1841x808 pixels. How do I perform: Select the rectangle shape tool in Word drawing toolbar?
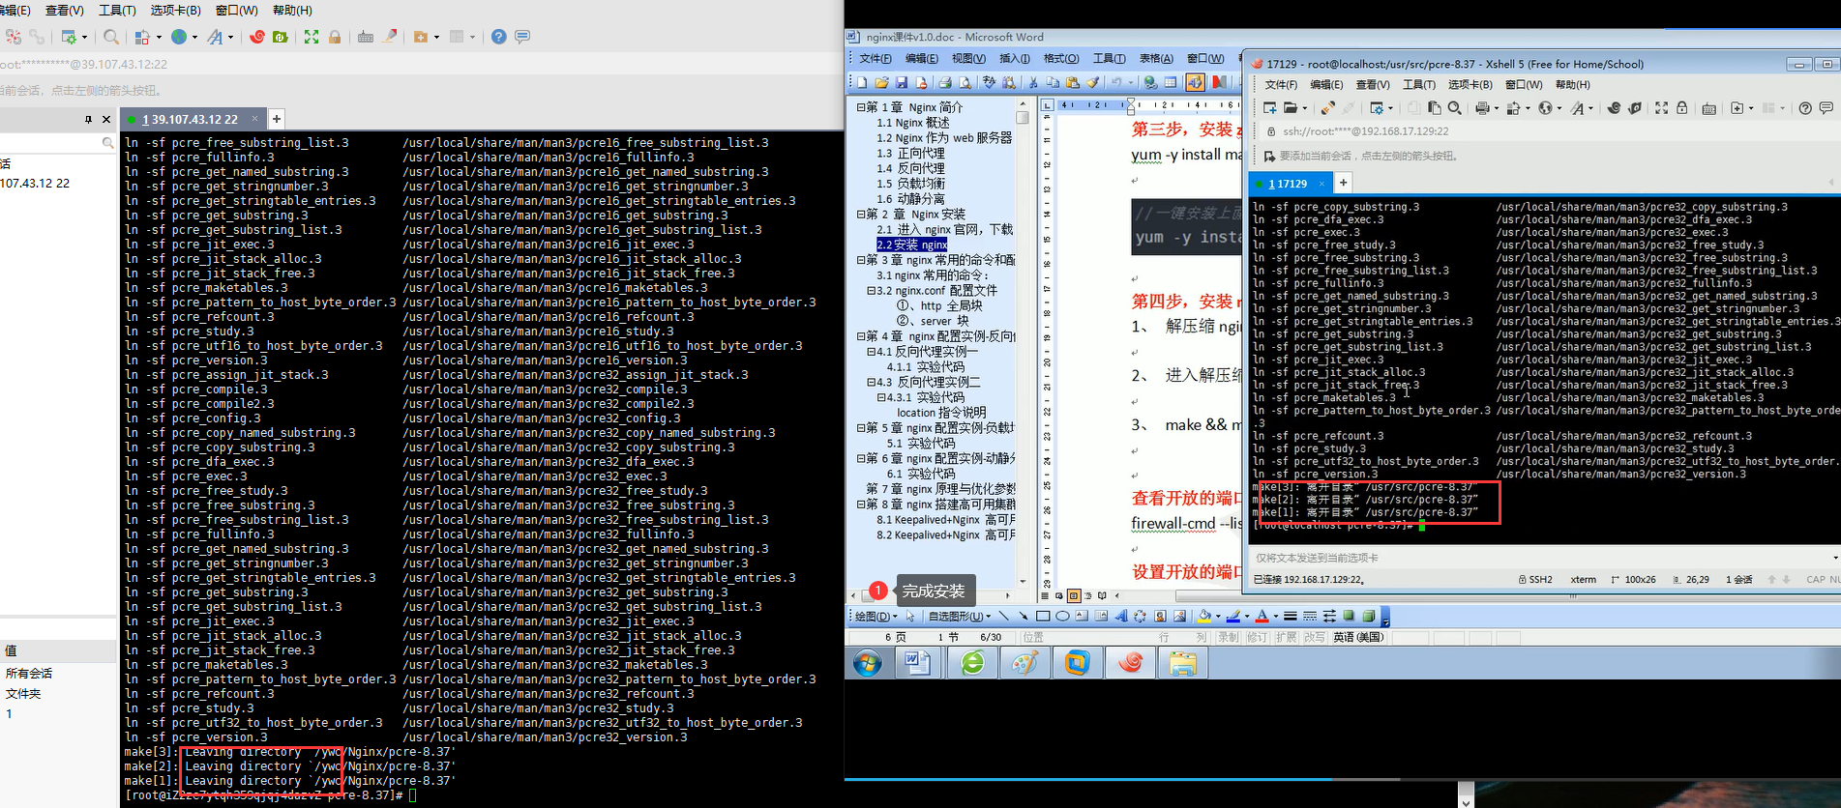[x=1043, y=616]
